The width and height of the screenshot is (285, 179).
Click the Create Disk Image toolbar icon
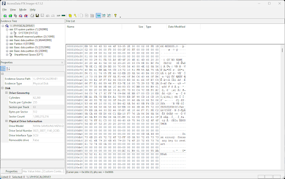pyautogui.click(x=32, y=15)
